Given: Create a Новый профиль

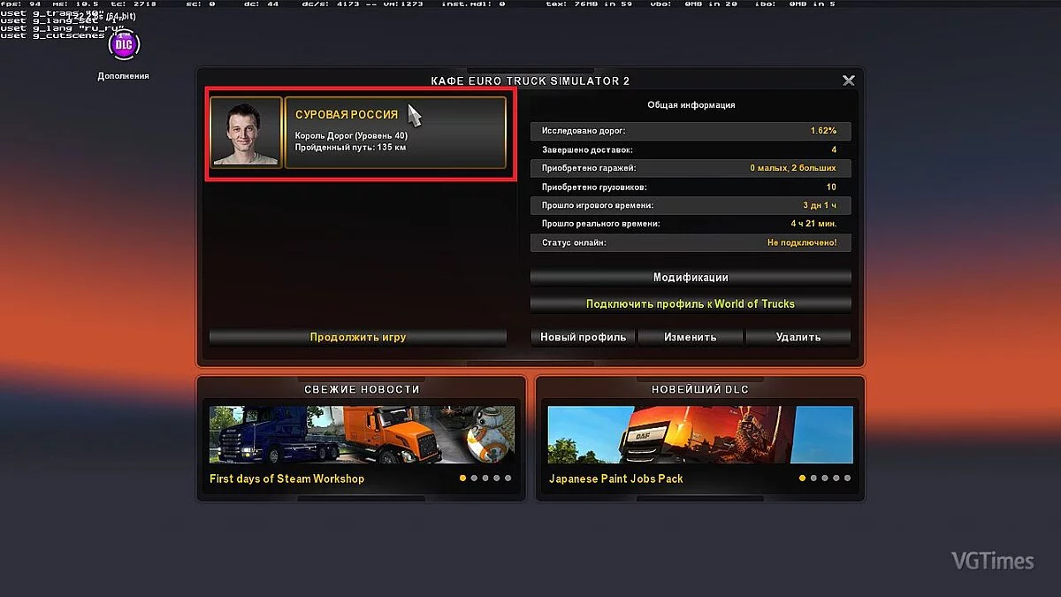Looking at the screenshot, I should (x=584, y=337).
